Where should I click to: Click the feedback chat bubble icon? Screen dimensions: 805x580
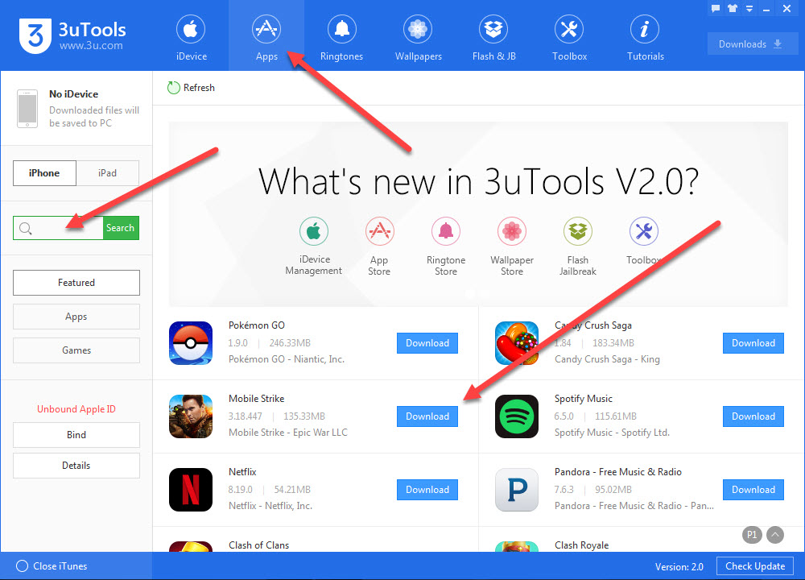(x=716, y=8)
